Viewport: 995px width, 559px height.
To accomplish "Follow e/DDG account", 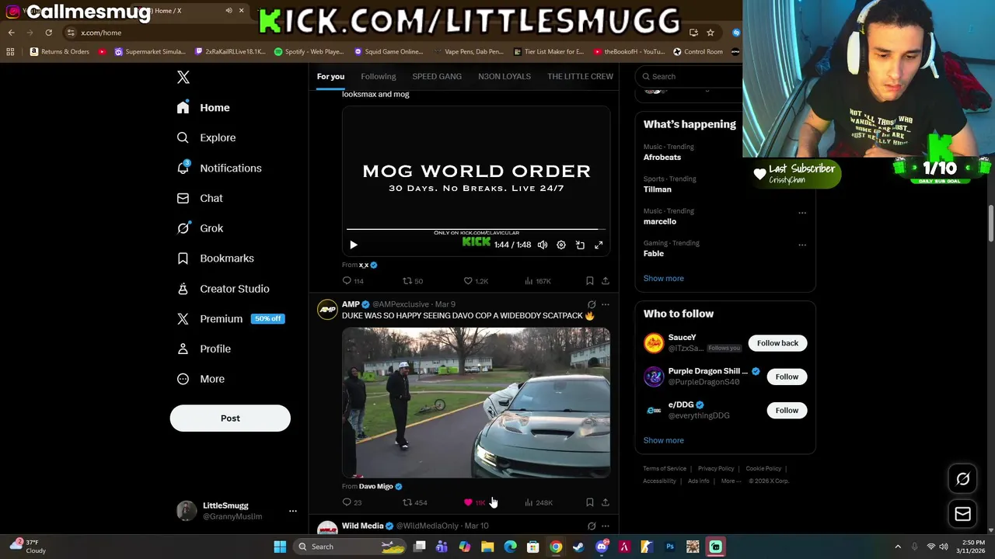I will pos(787,410).
